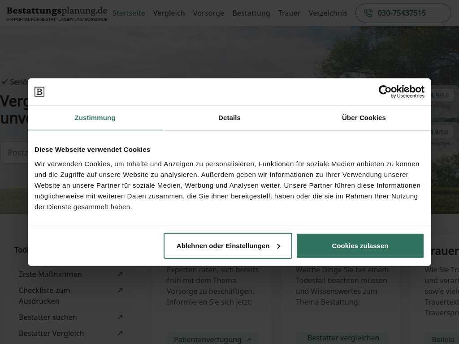Click the Cookiebot by Usercentrics logo
The width and height of the screenshot is (459, 344).
tap(401, 91)
